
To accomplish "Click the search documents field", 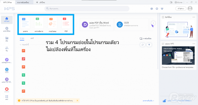I will click(87, 9).
